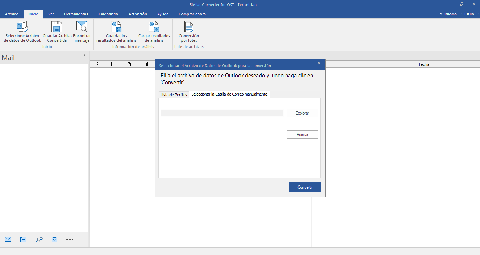Click the Convertir button
The image size is (480, 255).
click(305, 187)
